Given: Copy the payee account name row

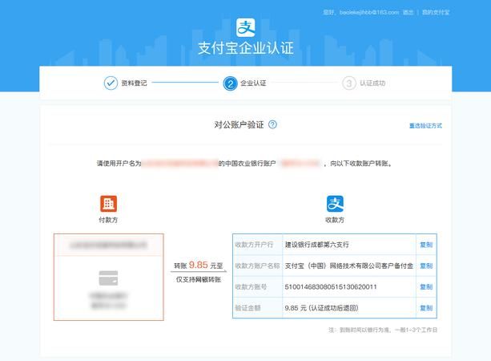Looking at the screenshot, I should [x=426, y=266].
